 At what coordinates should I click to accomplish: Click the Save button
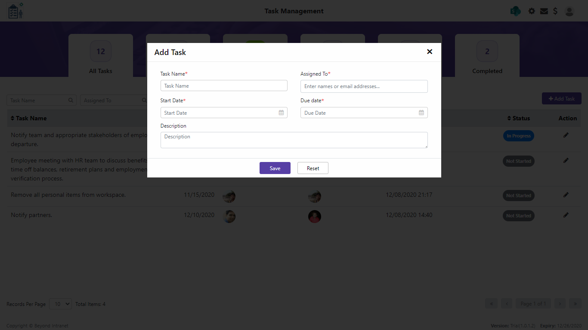(x=275, y=168)
